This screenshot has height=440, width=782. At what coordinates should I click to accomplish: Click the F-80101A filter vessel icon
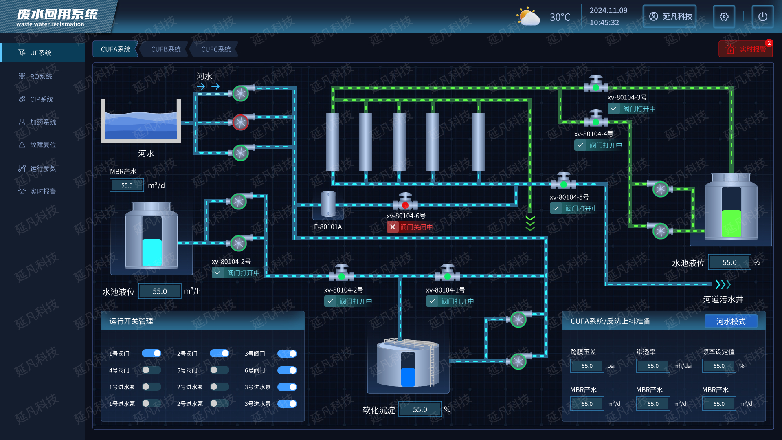pyautogui.click(x=328, y=205)
